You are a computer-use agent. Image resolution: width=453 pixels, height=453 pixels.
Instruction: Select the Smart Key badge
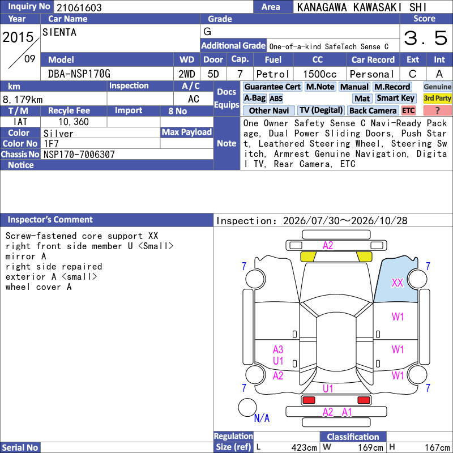pos(395,98)
